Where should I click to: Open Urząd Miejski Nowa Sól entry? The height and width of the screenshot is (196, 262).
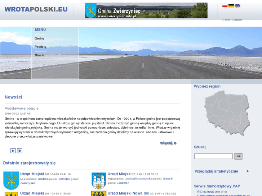point(128,193)
